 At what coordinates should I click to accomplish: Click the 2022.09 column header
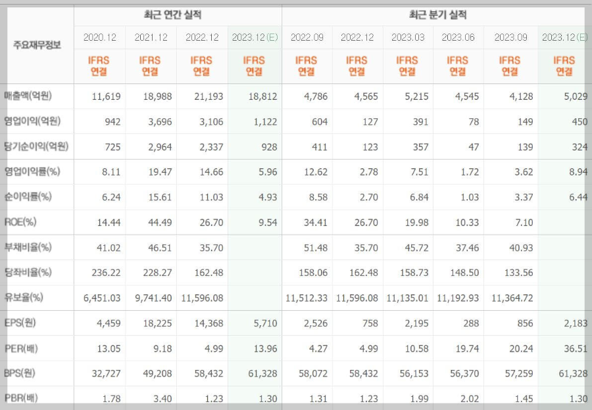(x=307, y=37)
